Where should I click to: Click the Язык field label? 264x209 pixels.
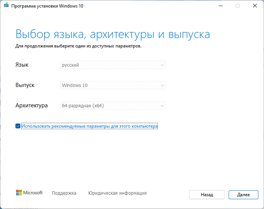click(22, 65)
